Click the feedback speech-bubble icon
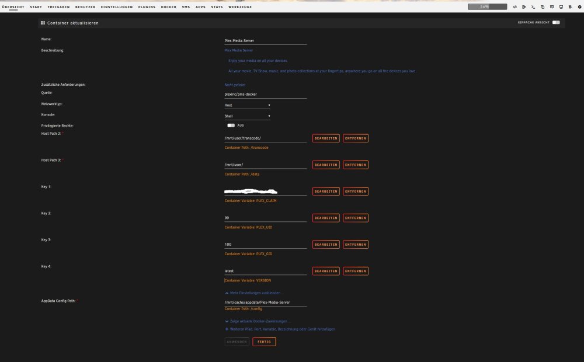The height and width of the screenshot is (362, 584). pos(552,6)
